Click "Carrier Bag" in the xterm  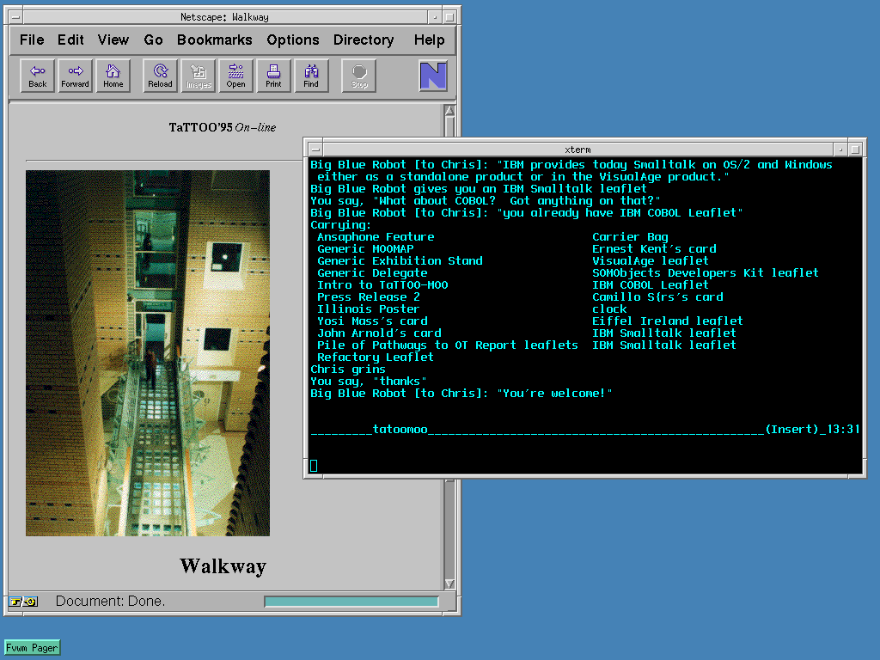[x=630, y=237]
